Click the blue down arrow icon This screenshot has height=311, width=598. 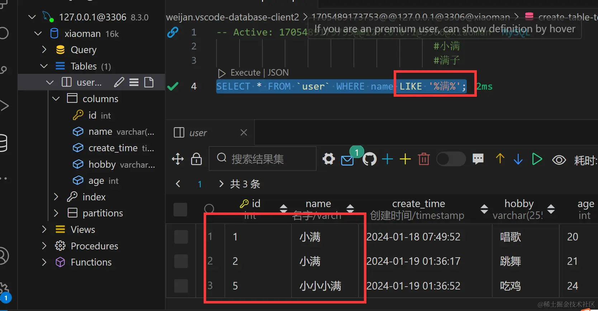click(518, 159)
